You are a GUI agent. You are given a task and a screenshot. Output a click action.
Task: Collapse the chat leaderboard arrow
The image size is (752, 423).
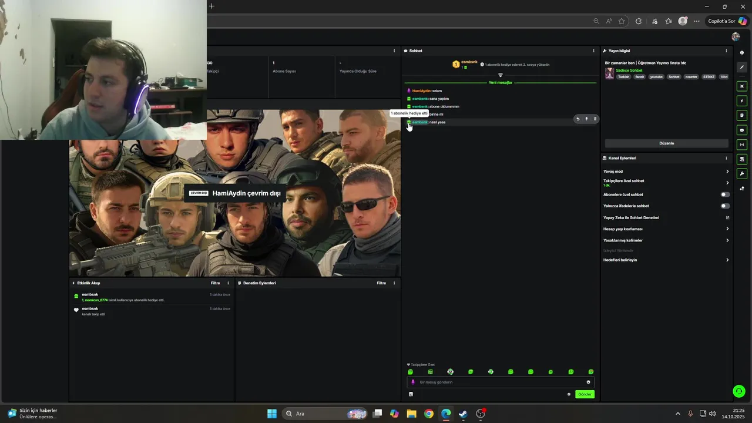click(501, 75)
